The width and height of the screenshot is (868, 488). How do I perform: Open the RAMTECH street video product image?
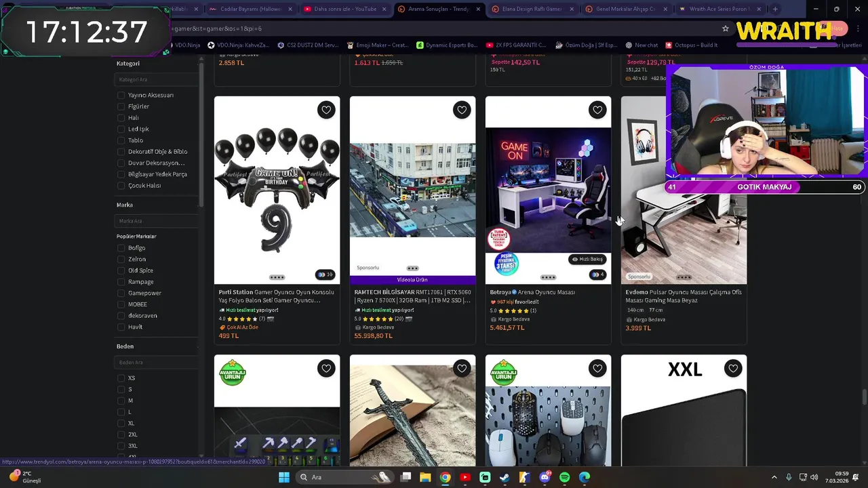pyautogui.click(x=412, y=190)
